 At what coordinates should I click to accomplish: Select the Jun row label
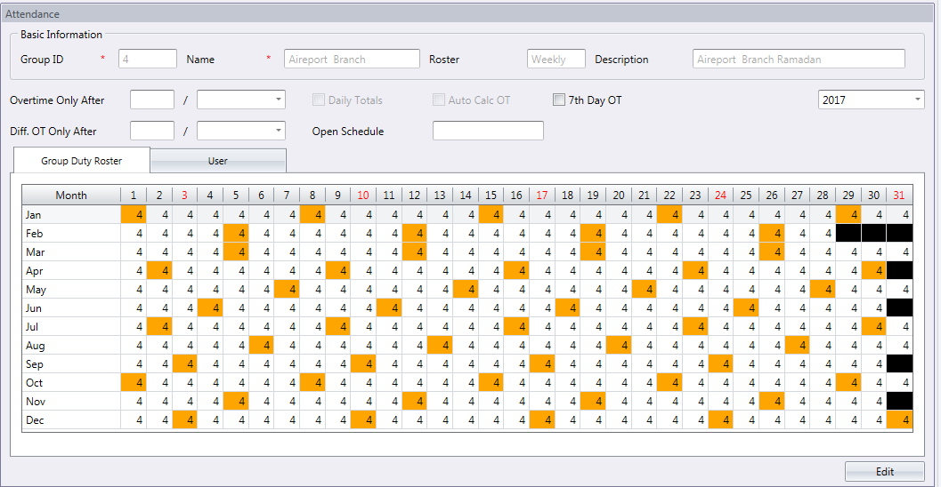[x=71, y=307]
